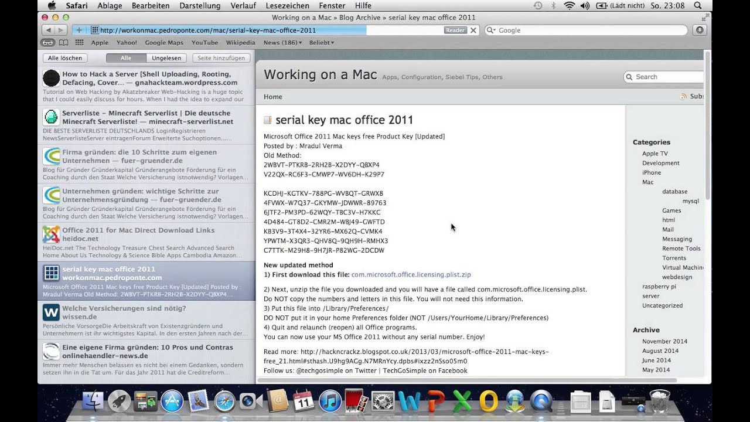Image resolution: width=750 pixels, height=422 pixels.
Task: Open the Apple TV category link
Action: pyautogui.click(x=654, y=154)
